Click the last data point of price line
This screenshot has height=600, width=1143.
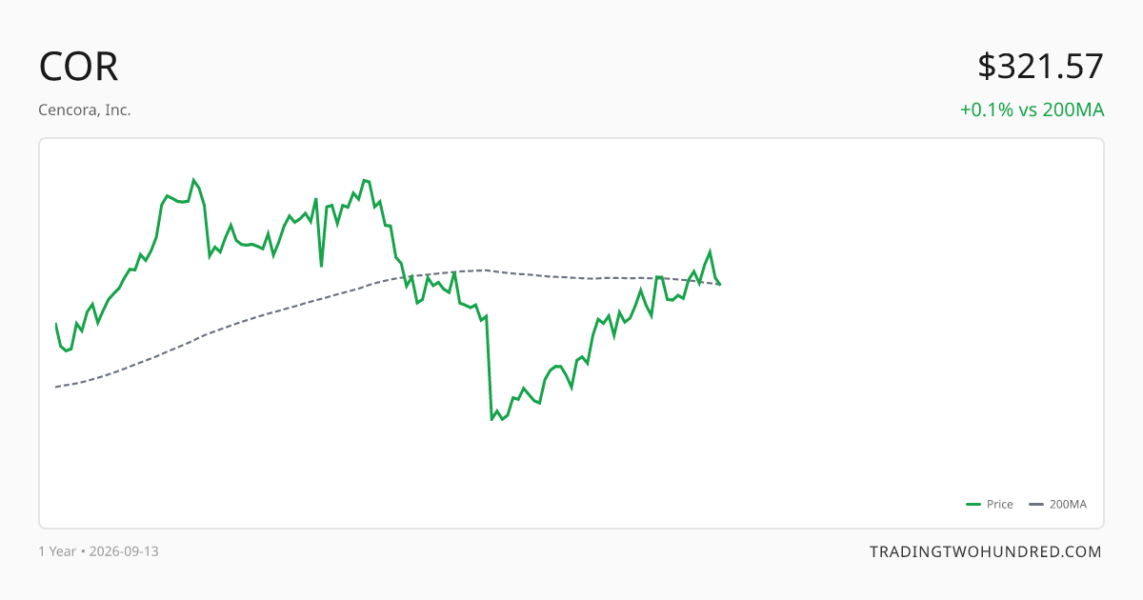coord(720,284)
